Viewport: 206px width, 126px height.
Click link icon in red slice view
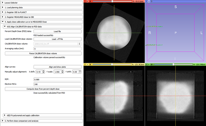coord(90,1)
